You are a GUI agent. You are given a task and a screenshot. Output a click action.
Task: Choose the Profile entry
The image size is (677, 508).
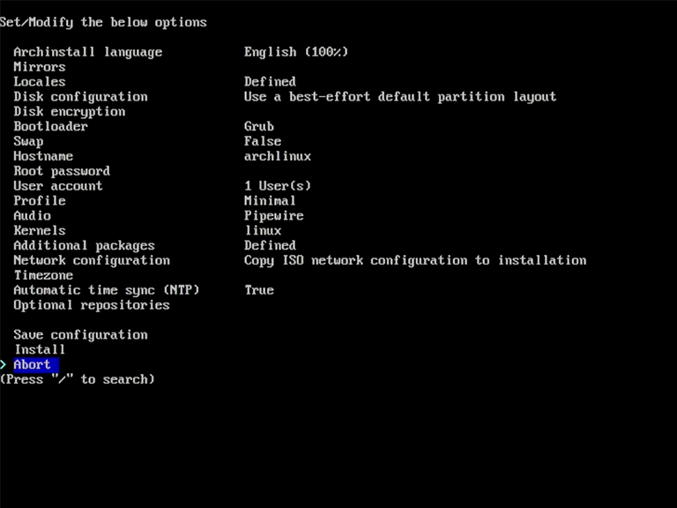(40, 201)
